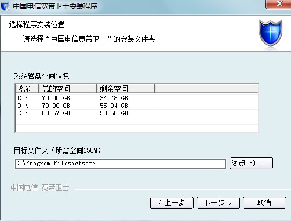Select the C:\ drive row
Image resolution: width=291 pixels, height=221 pixels.
(137, 98)
